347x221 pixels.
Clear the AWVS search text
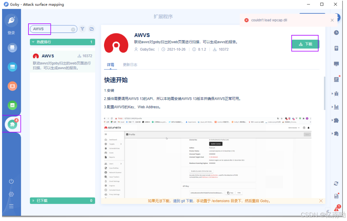[x=73, y=29]
